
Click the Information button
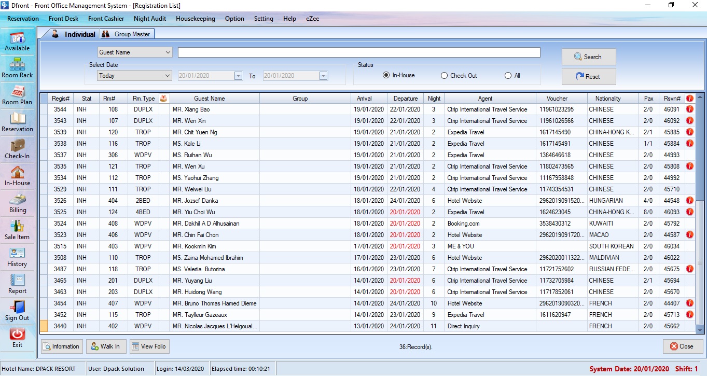click(61, 346)
